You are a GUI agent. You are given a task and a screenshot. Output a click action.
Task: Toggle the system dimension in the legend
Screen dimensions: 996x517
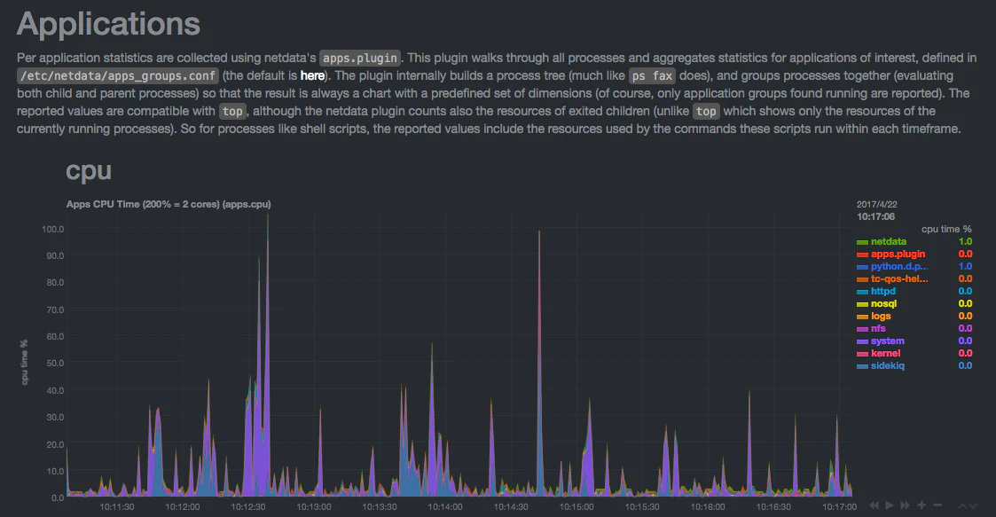888,341
